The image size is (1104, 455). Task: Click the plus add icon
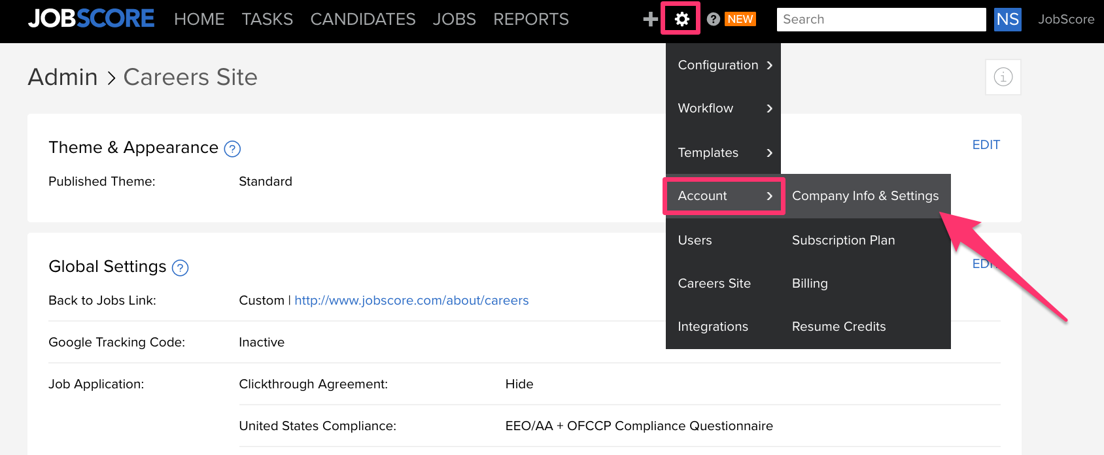tap(650, 20)
